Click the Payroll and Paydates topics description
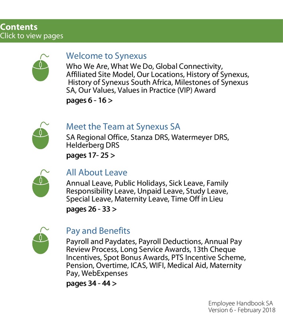The height and width of the screenshot is (320, 283). point(156,258)
